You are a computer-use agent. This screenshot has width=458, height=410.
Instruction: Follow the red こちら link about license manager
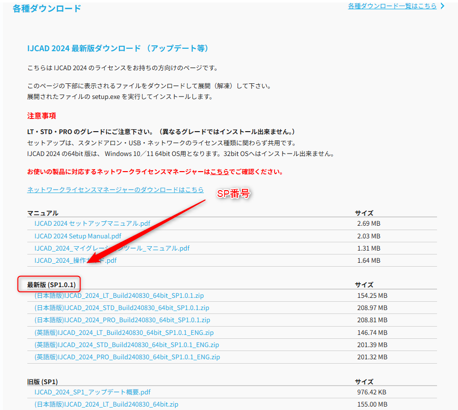point(219,172)
